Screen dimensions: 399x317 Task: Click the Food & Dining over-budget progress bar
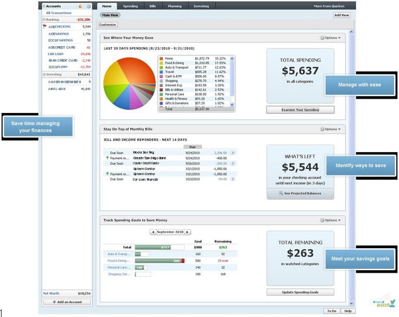click(x=160, y=260)
